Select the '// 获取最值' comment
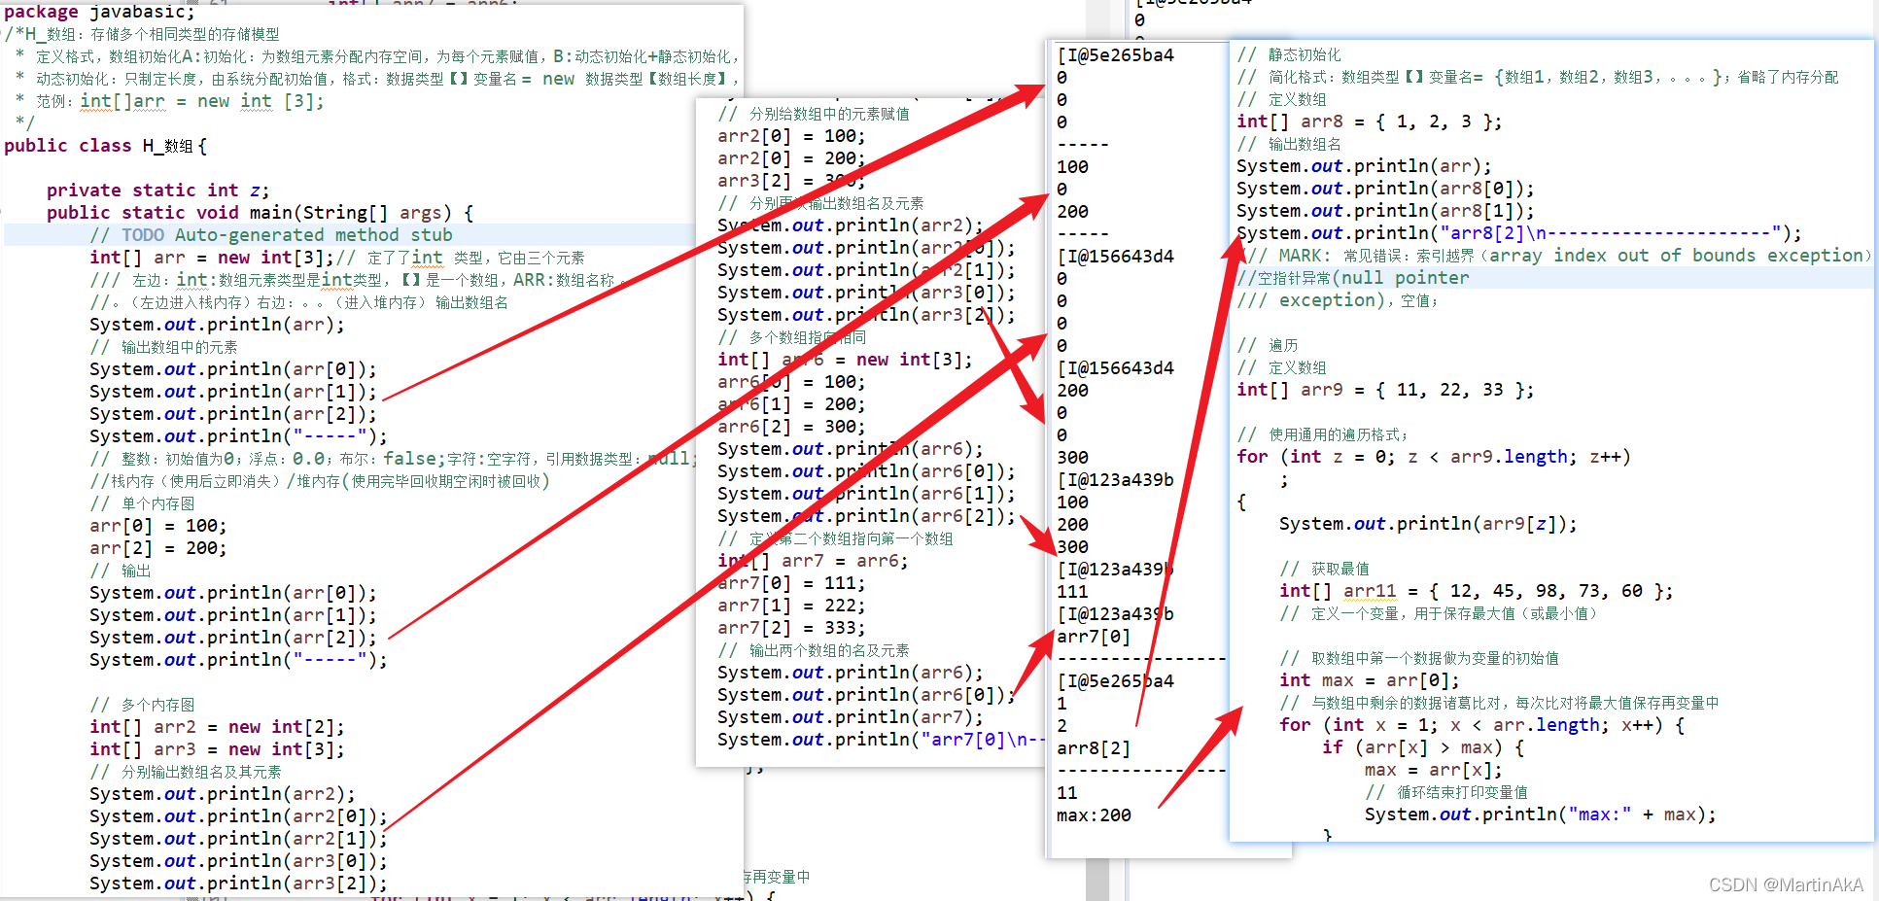Viewport: 1879px width, 901px height. pos(1325,569)
